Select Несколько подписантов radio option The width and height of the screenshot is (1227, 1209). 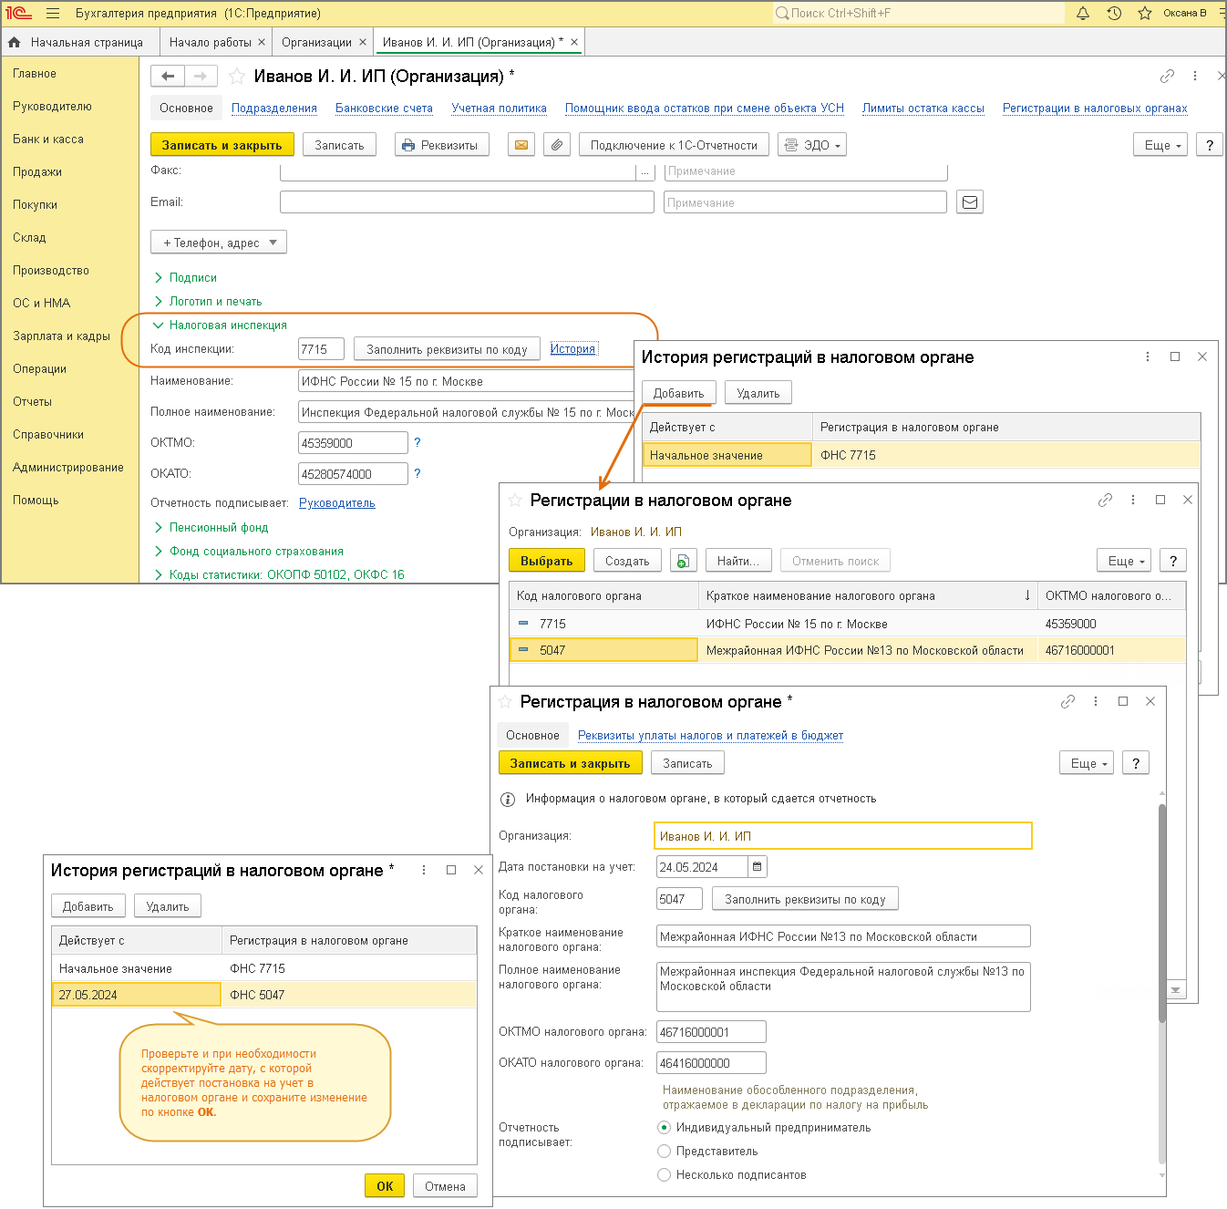[x=665, y=1175]
